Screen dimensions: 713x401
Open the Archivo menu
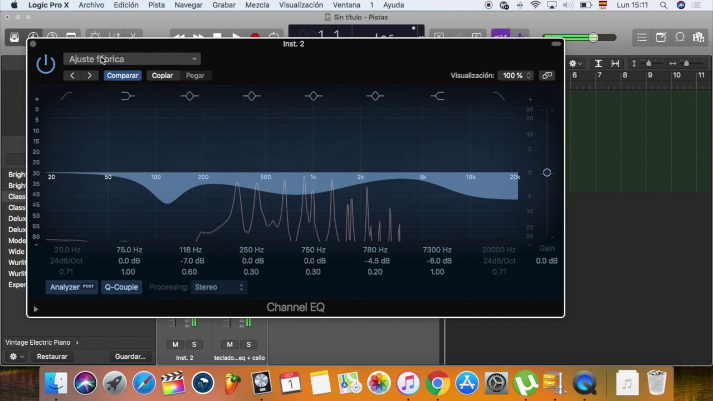(x=91, y=5)
